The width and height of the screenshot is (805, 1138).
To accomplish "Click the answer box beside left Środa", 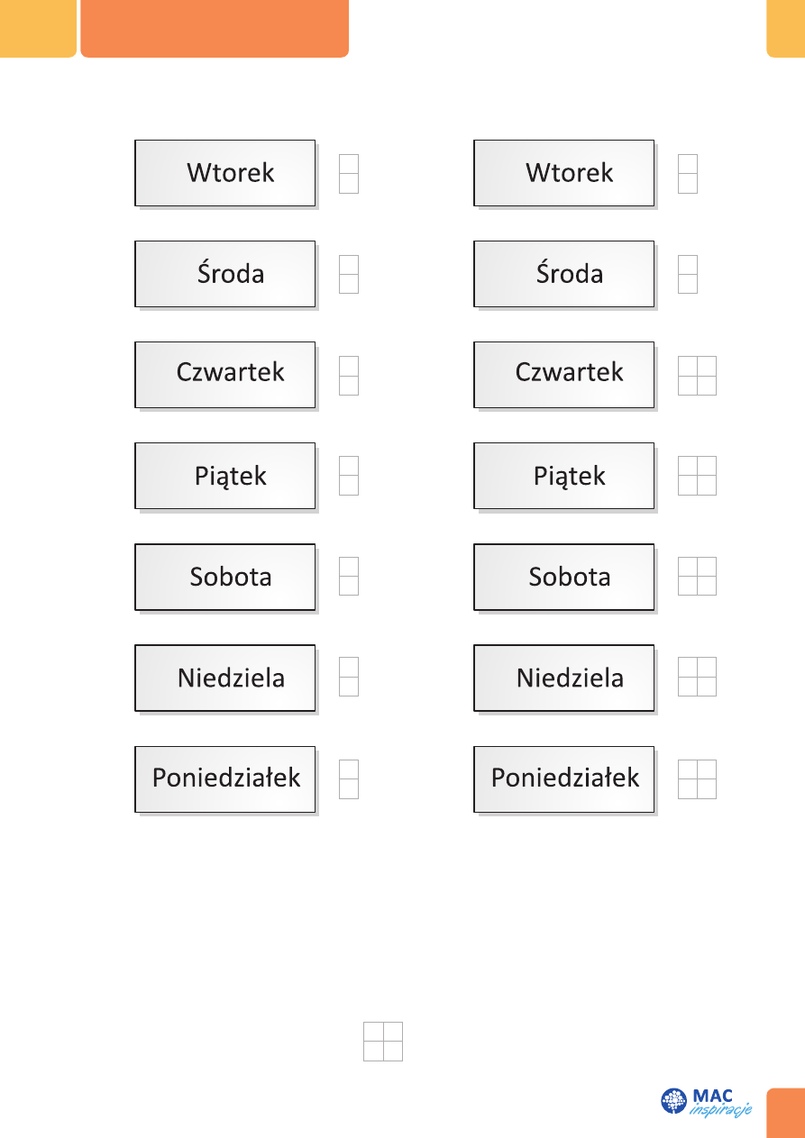I will point(349,274).
